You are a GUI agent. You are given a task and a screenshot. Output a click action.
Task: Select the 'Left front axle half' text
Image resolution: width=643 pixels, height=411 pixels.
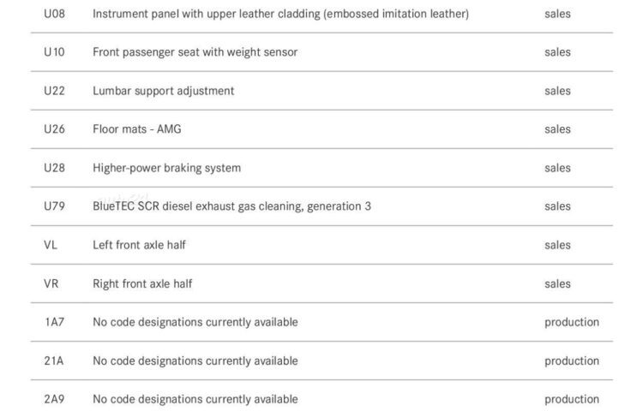tap(139, 245)
